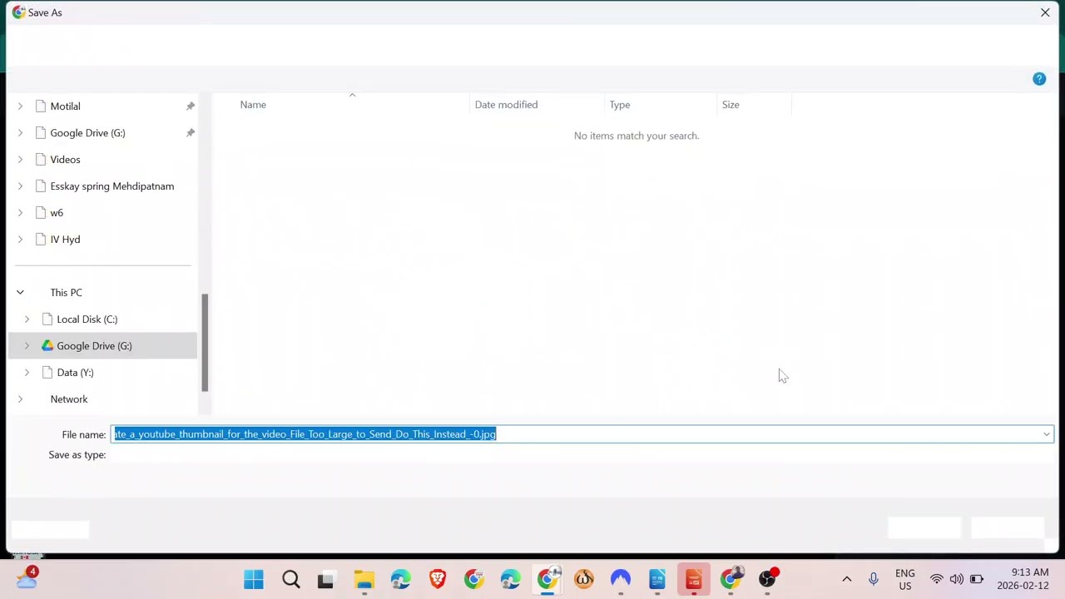
Task: Open the Wi-Fi network tray icon
Action: pyautogui.click(x=937, y=579)
